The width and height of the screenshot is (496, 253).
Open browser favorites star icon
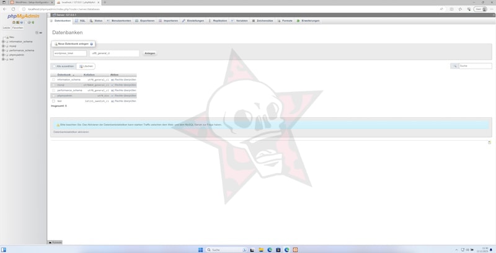click(x=460, y=9)
